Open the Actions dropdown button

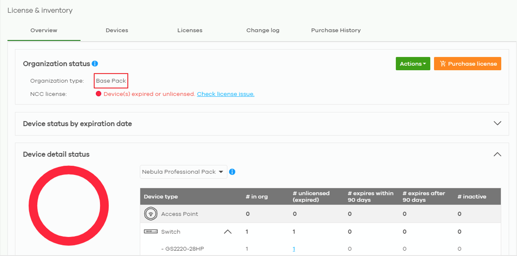[413, 64]
